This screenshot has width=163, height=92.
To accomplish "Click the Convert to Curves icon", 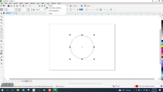I will [x=111, y=10].
